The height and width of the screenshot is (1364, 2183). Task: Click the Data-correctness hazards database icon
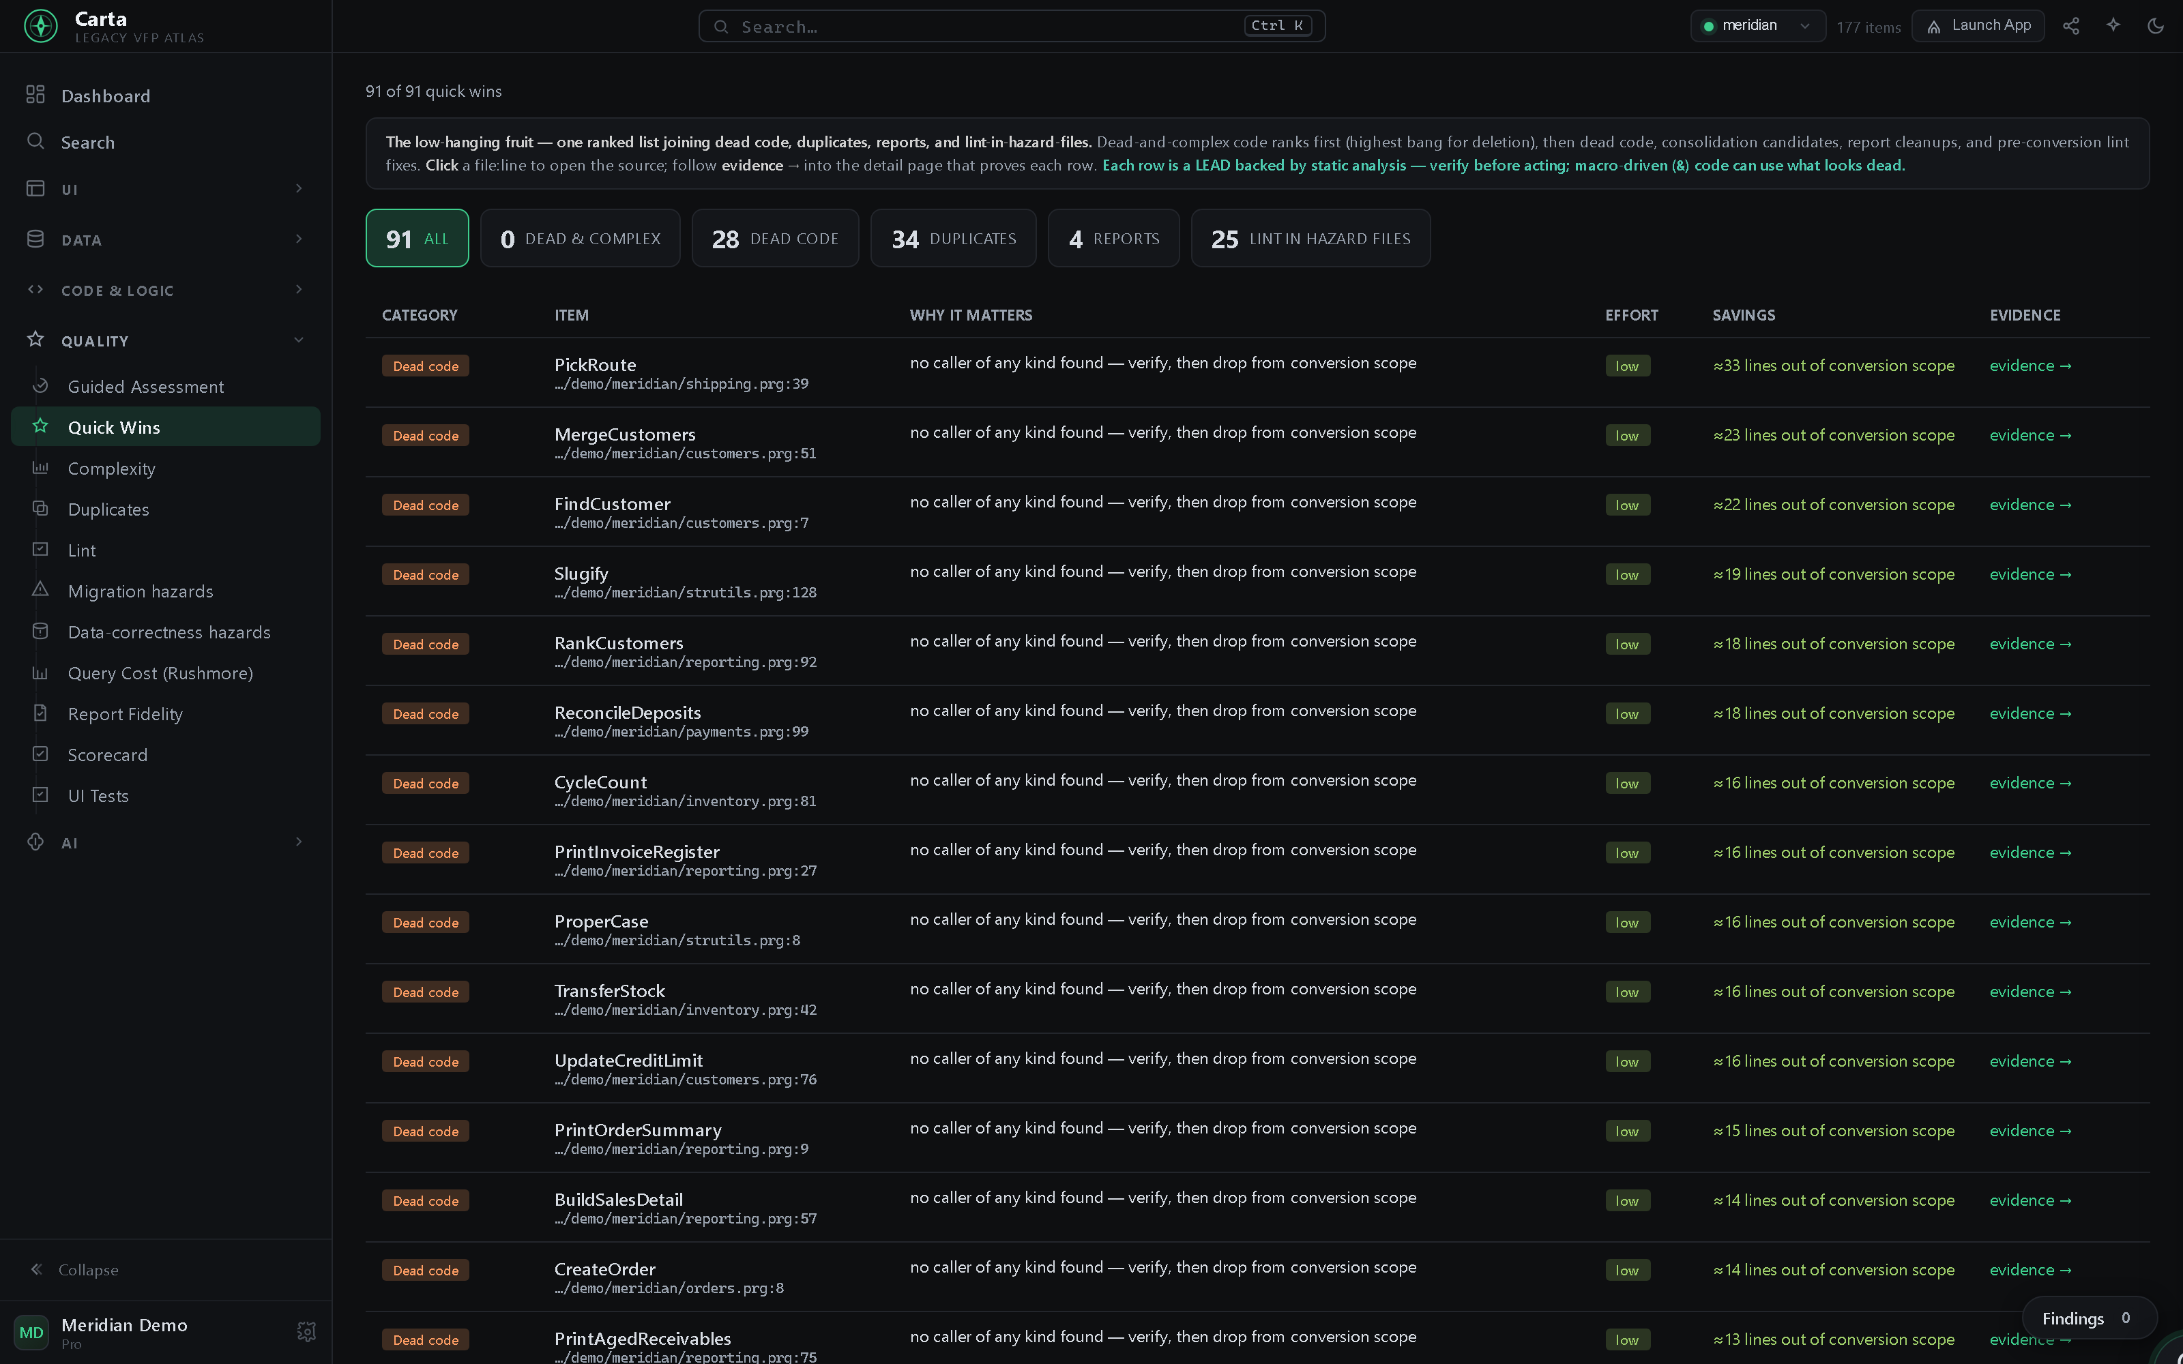click(x=41, y=632)
